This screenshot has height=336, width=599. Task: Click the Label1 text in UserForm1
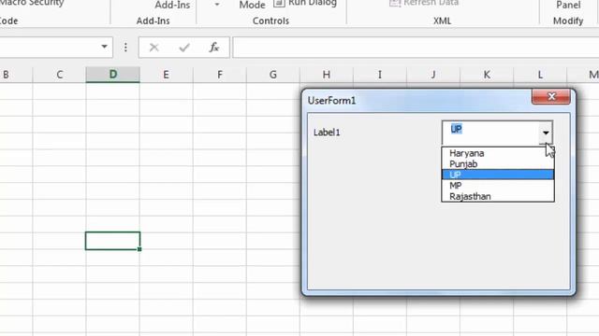point(327,133)
